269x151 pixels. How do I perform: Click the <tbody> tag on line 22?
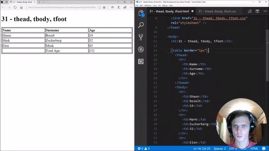pos(181,87)
